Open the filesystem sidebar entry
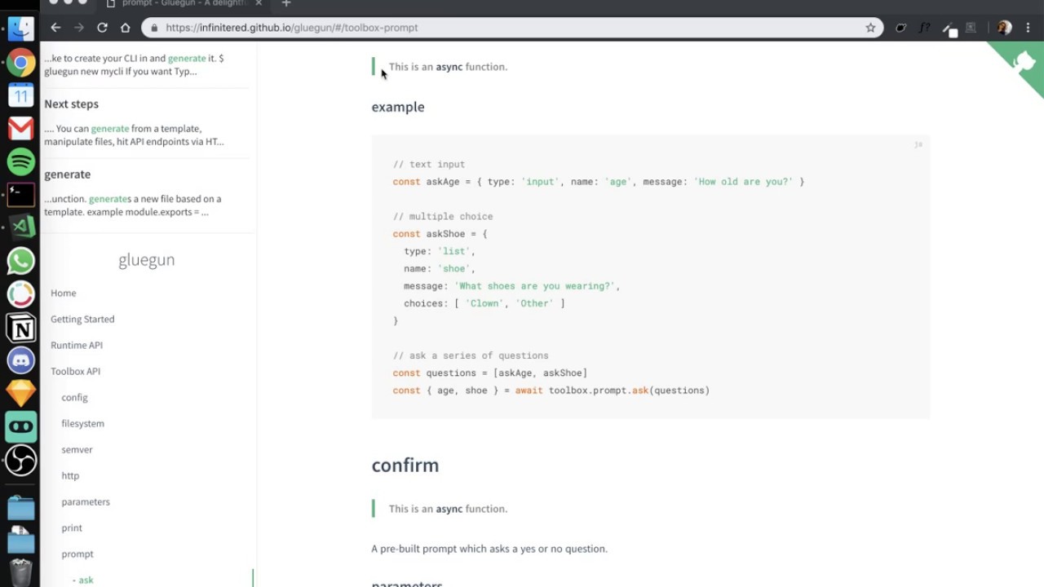The width and height of the screenshot is (1044, 587). pos(82,424)
